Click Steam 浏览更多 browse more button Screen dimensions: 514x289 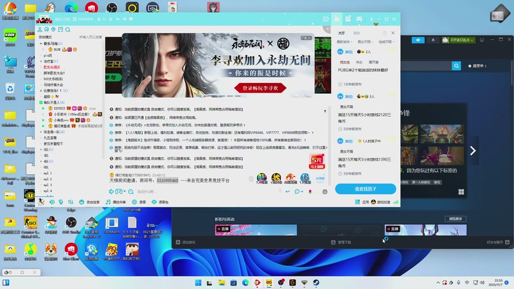[456, 218]
